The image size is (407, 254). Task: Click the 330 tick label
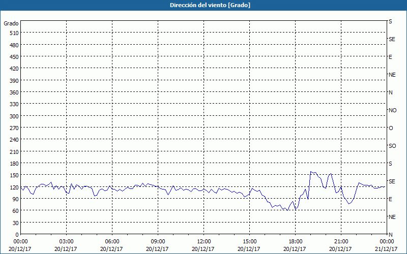point(14,104)
